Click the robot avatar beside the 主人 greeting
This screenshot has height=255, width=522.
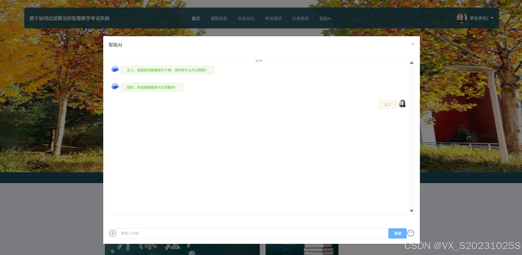click(115, 69)
